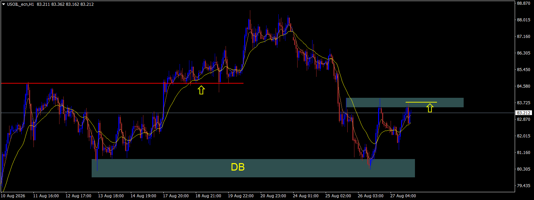Viewport: 534px width, 200px height.
Task: Click the current price label 83.212
Action: coord(524,113)
